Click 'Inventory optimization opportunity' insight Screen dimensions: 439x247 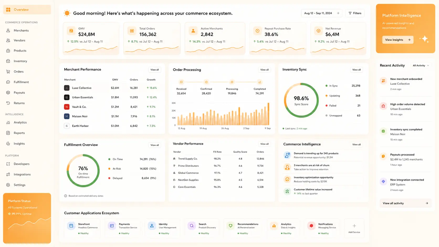[313, 177]
